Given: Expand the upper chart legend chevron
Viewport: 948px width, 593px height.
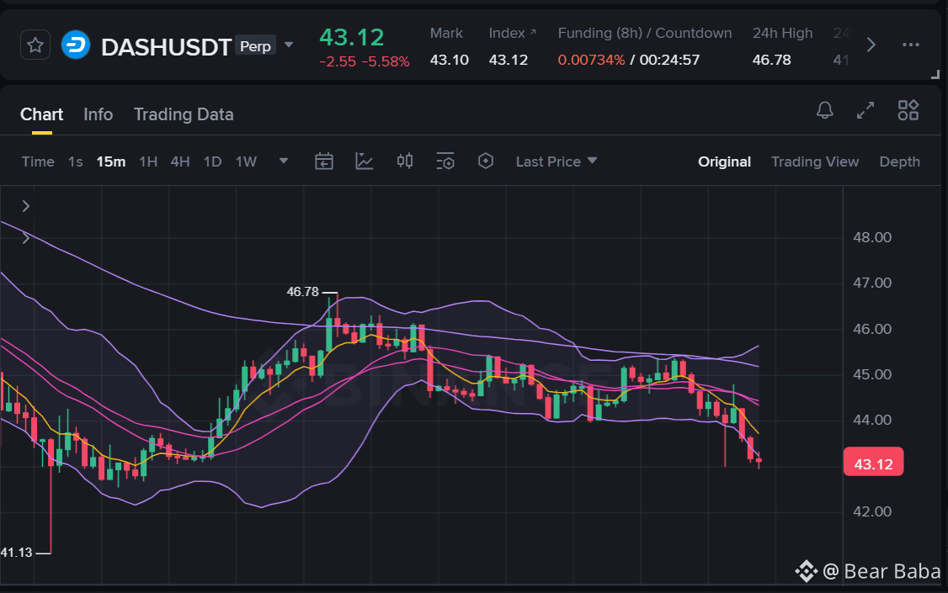Looking at the screenshot, I should point(25,206).
